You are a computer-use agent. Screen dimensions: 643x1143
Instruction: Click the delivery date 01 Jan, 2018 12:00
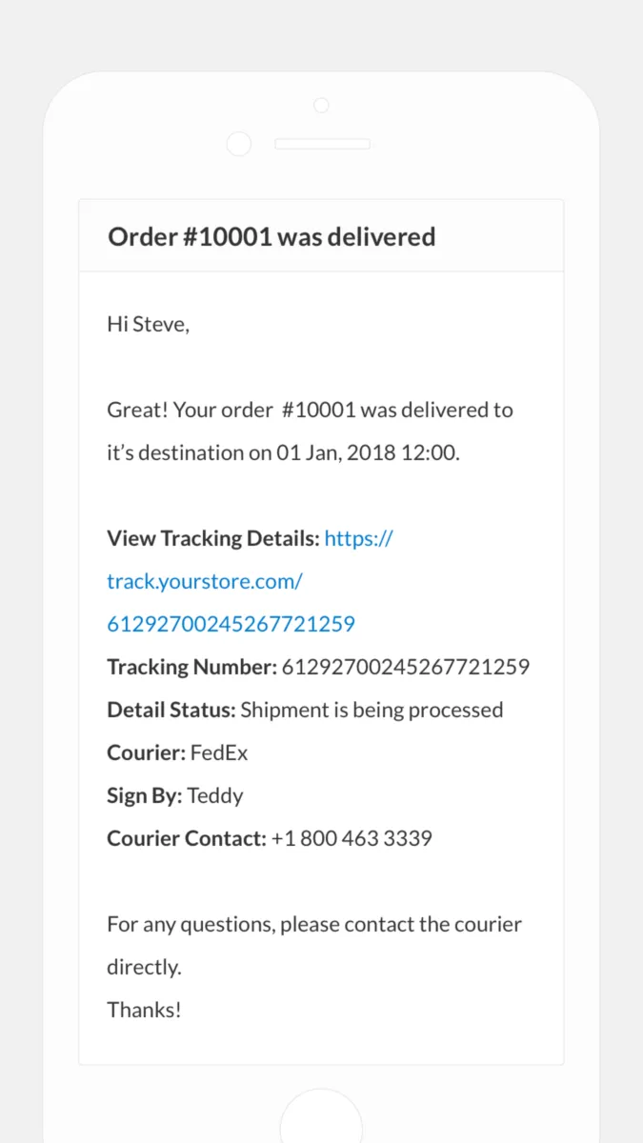point(368,452)
